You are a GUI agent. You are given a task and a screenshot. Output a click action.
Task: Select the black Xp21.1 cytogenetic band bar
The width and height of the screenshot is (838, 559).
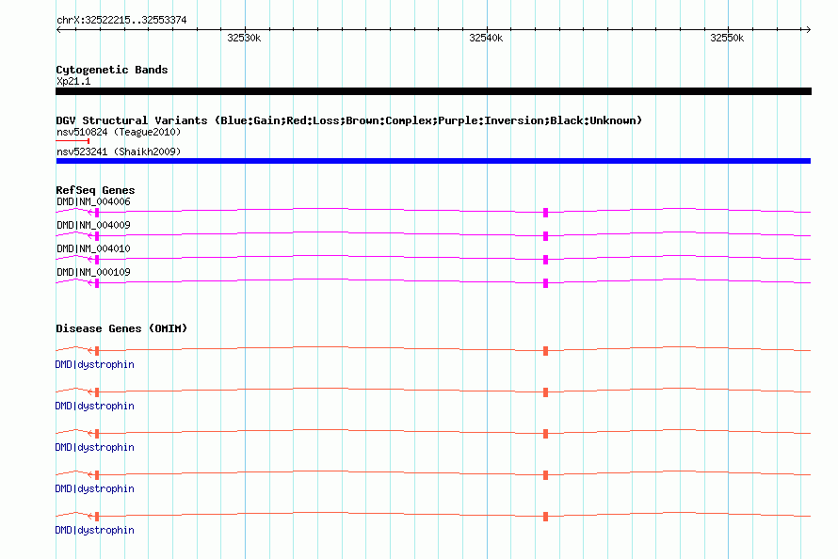pyautogui.click(x=433, y=91)
